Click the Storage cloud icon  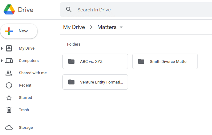[x=9, y=128]
